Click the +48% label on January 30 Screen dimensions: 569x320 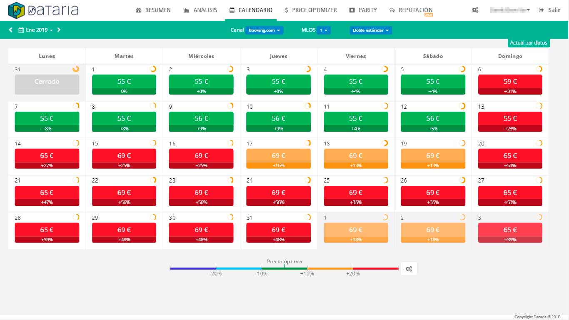point(201,240)
